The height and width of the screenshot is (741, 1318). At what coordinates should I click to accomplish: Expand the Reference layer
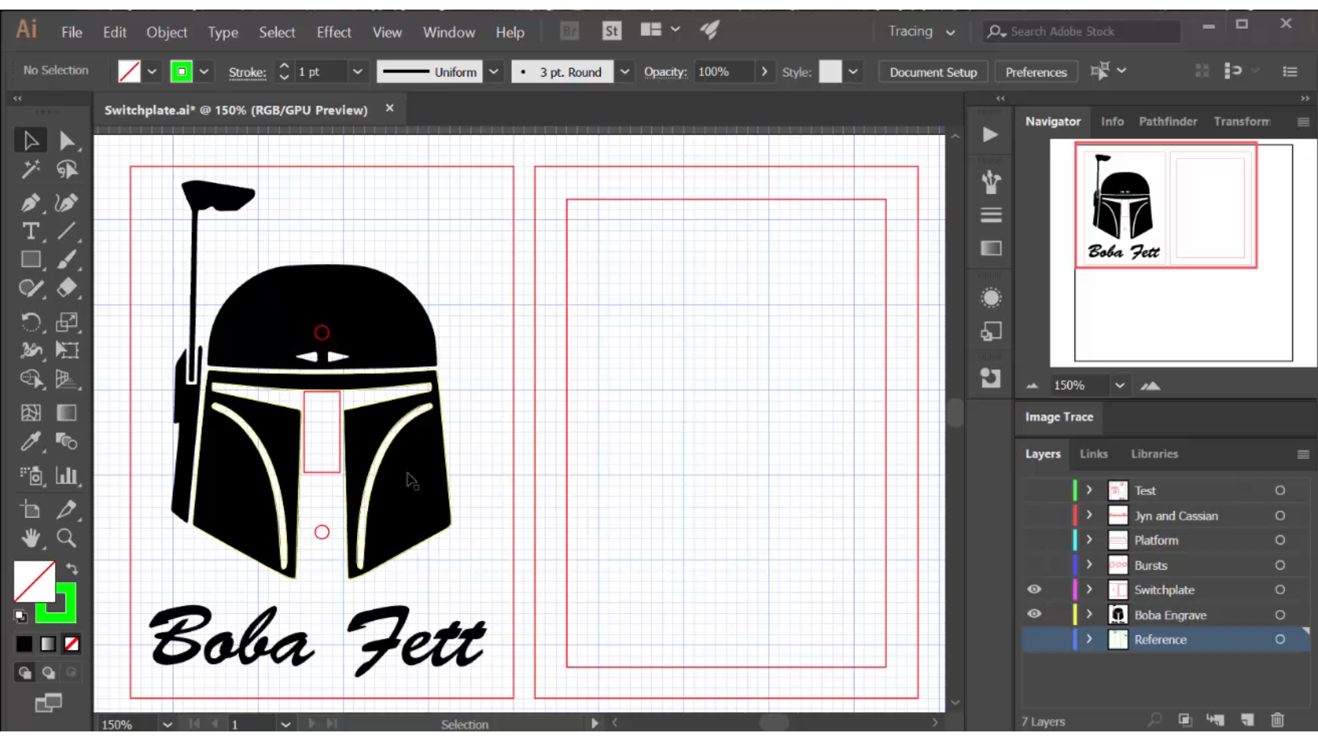(x=1089, y=639)
